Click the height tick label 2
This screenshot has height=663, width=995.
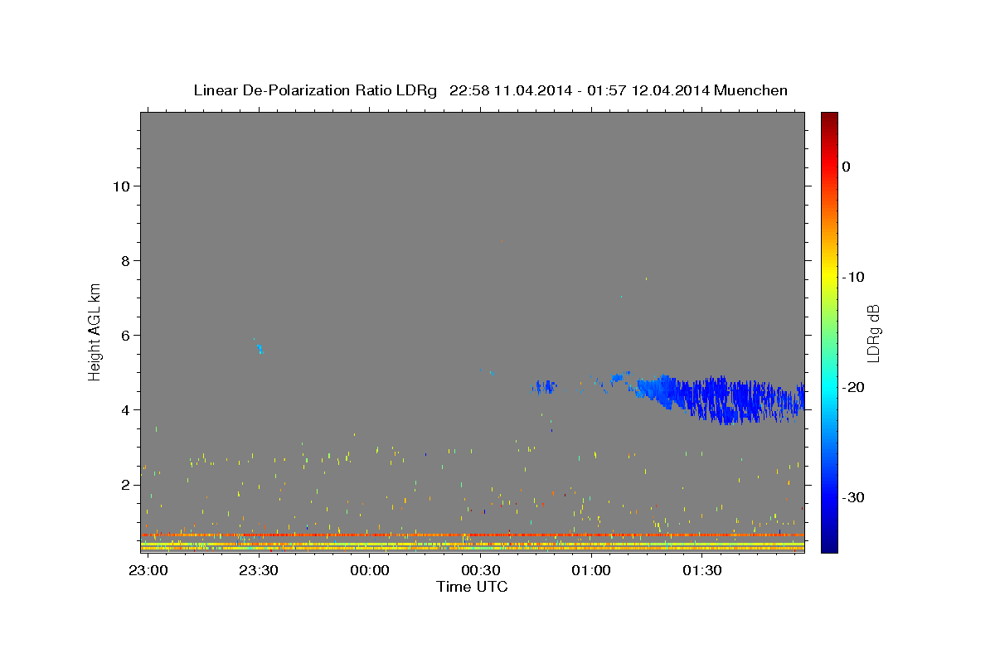tap(124, 484)
